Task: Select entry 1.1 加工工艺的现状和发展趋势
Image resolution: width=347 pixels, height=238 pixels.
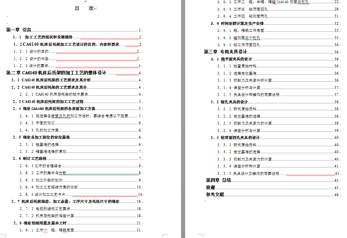Action: 77,37
